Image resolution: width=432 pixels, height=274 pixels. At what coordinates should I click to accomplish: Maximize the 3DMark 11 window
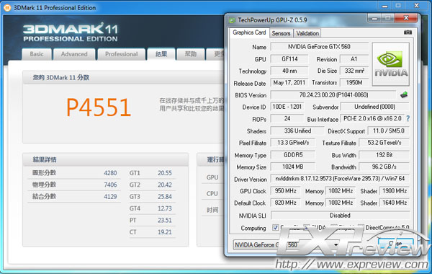point(398,6)
